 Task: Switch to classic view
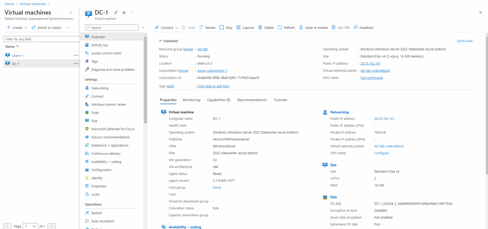[46, 28]
